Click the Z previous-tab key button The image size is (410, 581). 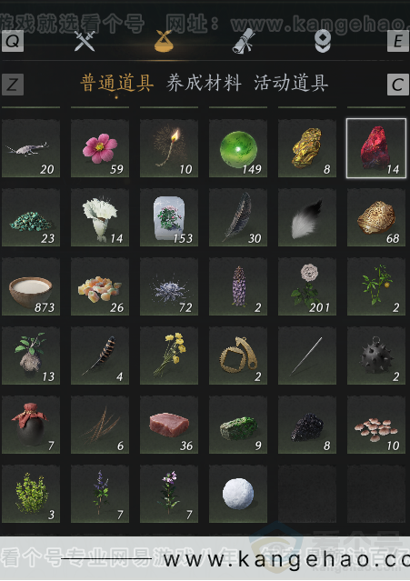coord(13,85)
